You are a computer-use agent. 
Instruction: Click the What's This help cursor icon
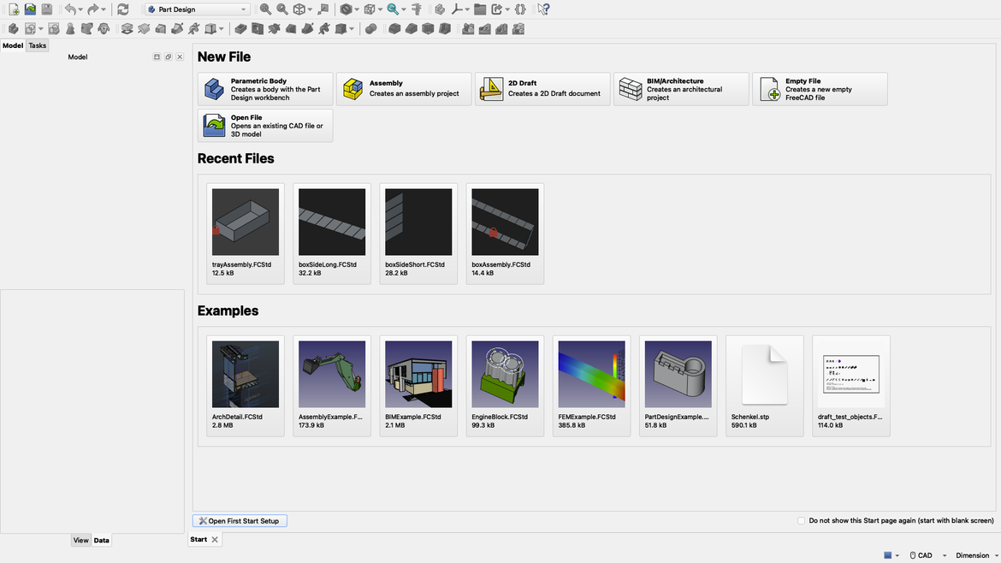tap(542, 9)
